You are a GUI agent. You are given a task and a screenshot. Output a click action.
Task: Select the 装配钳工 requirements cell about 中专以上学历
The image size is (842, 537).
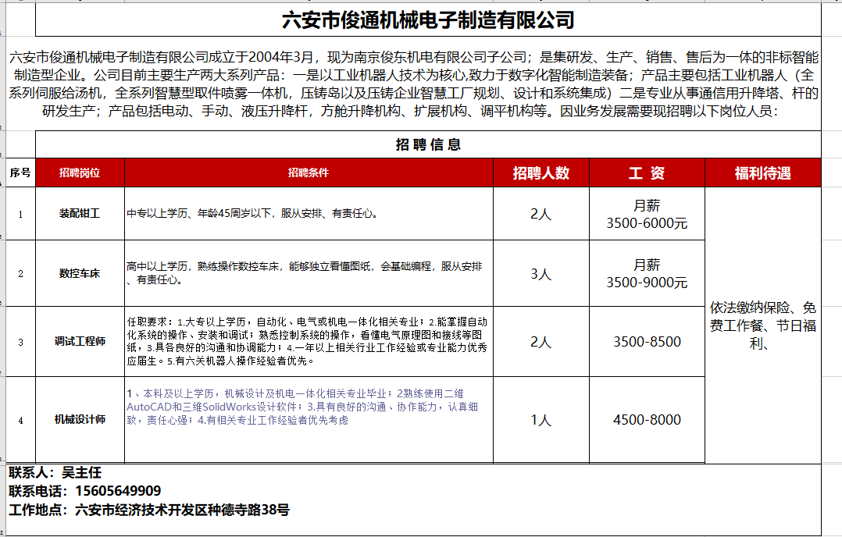click(x=309, y=214)
